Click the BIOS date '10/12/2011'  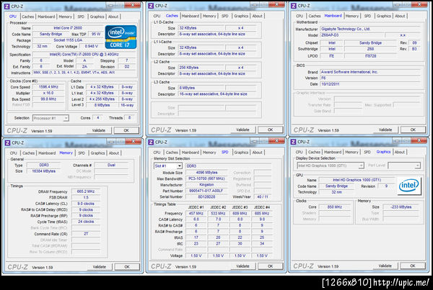click(370, 84)
